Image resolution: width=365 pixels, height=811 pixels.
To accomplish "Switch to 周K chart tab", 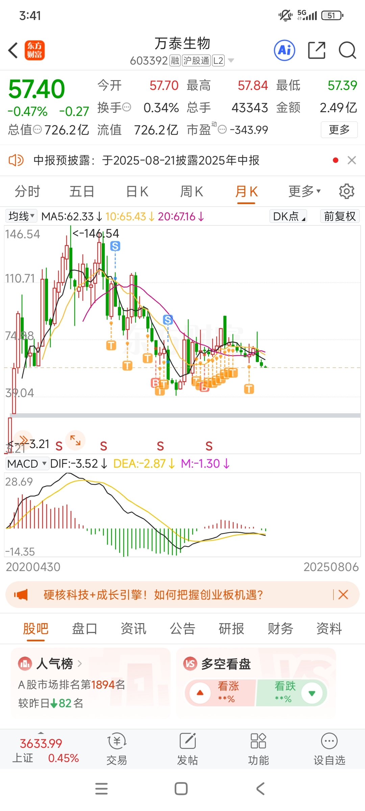I will [x=191, y=191].
